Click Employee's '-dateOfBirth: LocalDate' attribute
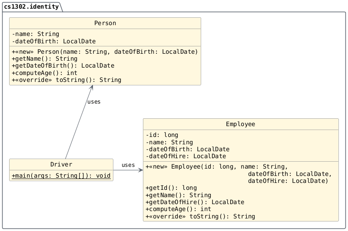This screenshot has height=231, width=348. pos(188,149)
